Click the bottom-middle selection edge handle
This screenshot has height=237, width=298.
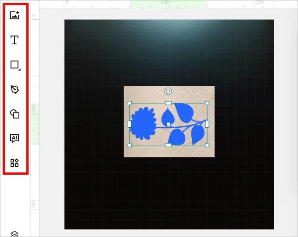tap(168, 145)
